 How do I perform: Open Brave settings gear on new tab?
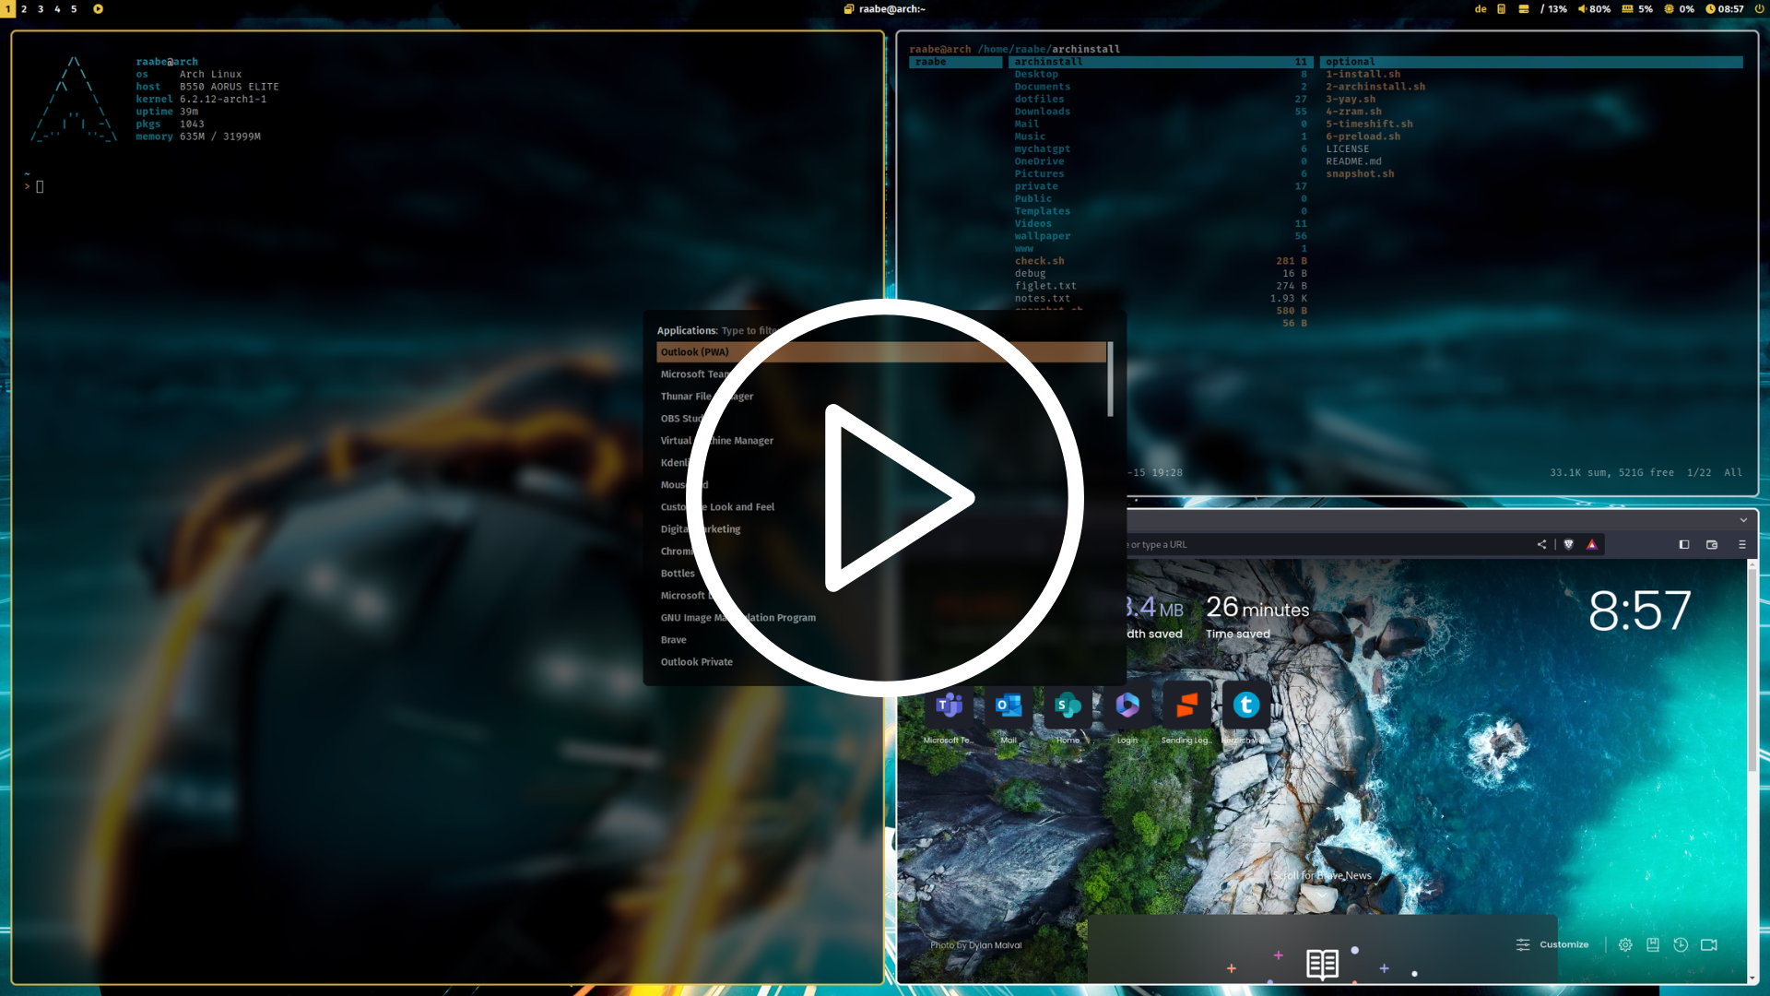pos(1625,944)
